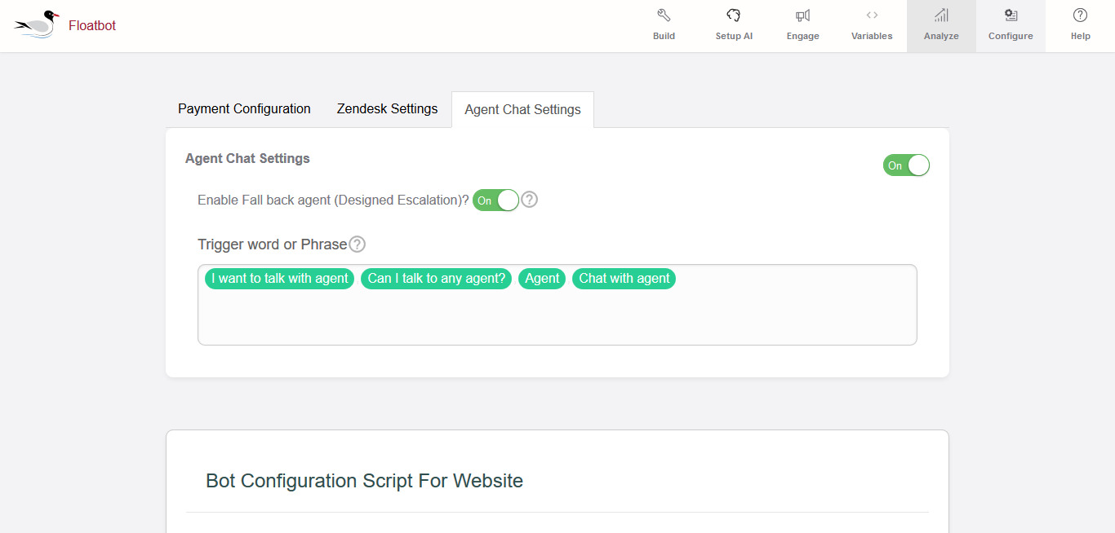Select "Can I talk to any agent?" tag

pos(437,279)
